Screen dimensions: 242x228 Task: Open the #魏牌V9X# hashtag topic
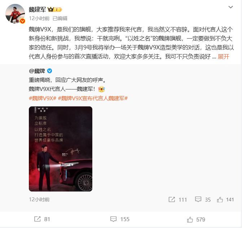(43, 98)
